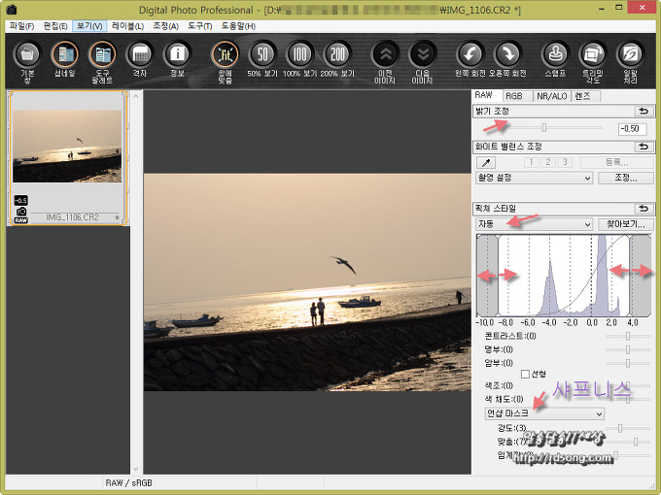Rotate image left with 왼쪽 회전 icon

470,54
